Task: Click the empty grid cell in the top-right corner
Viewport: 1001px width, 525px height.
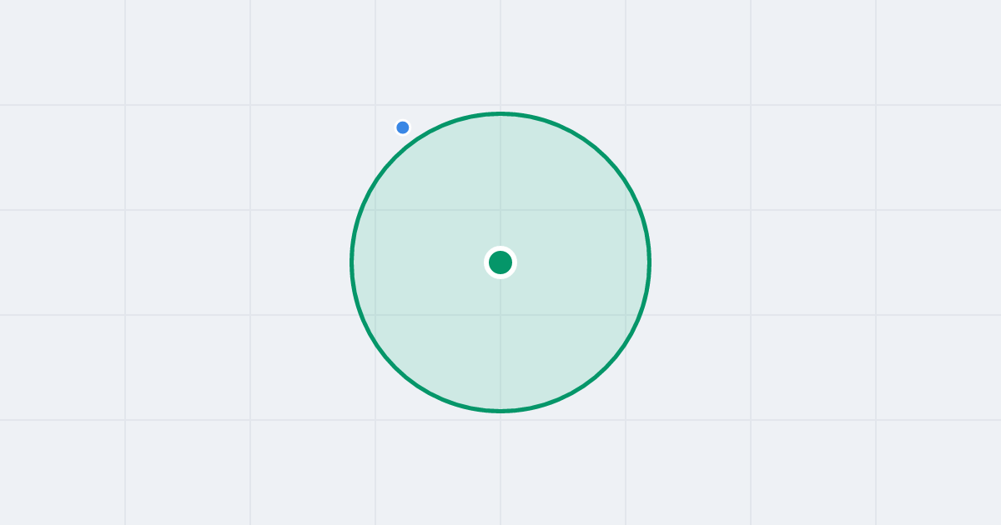Action: pos(938,52)
